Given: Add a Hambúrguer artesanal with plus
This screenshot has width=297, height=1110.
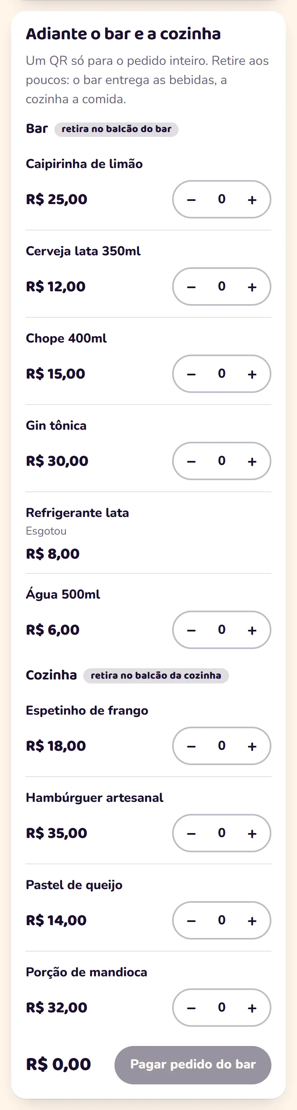Looking at the screenshot, I should tap(252, 833).
